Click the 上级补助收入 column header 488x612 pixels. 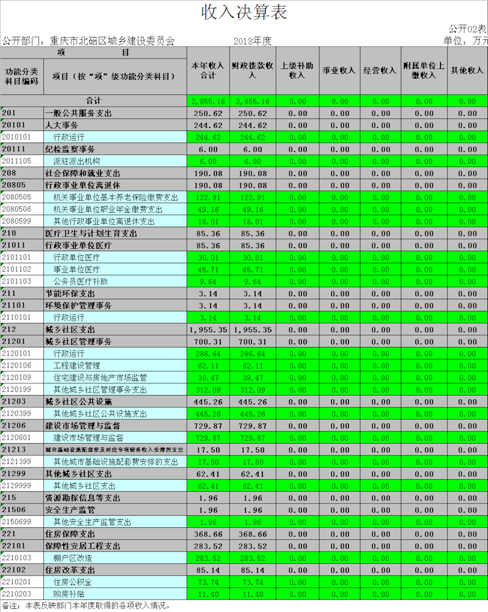pyautogui.click(x=296, y=71)
